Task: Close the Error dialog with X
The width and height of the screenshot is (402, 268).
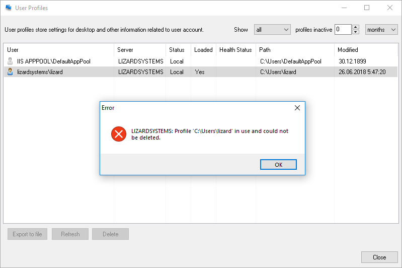Action: 297,108
